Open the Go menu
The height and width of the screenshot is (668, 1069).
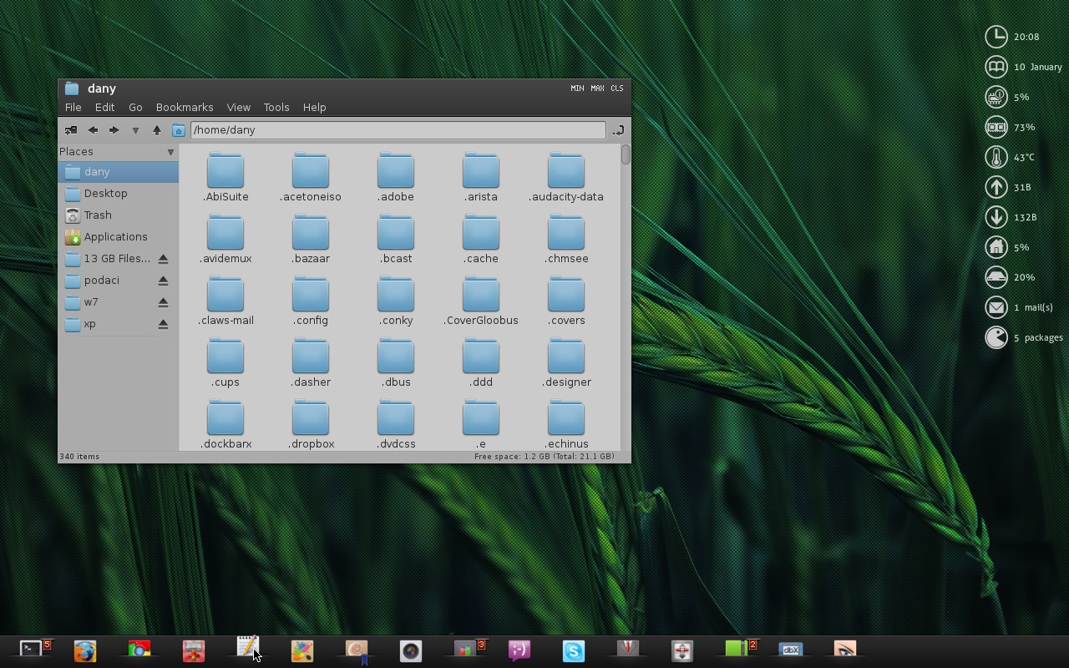click(x=135, y=107)
